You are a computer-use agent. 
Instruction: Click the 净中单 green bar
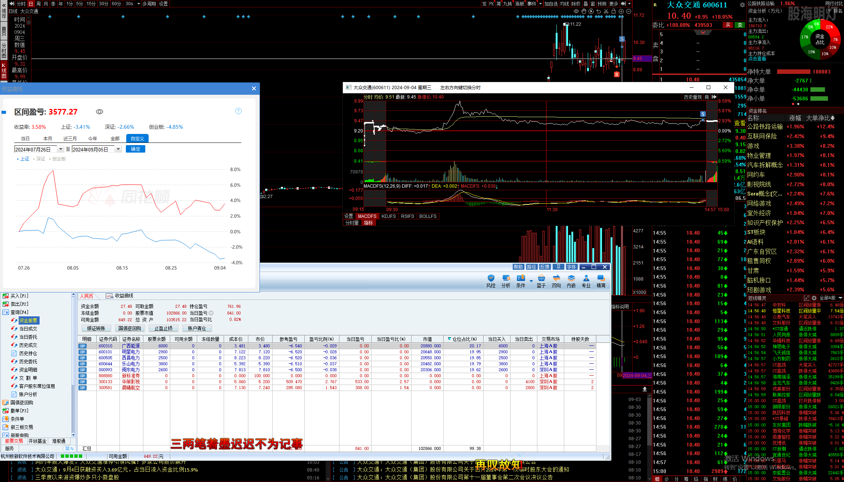point(817,90)
